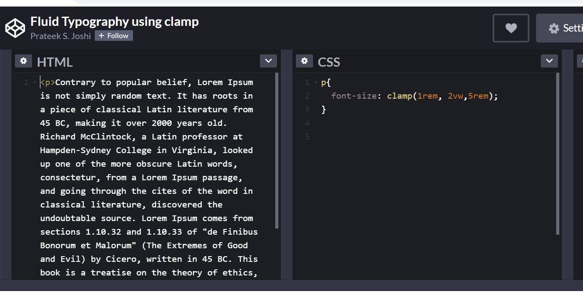Fold the p rule at line 1 in CSS editor
This screenshot has width=583, height=293.
coord(315,82)
